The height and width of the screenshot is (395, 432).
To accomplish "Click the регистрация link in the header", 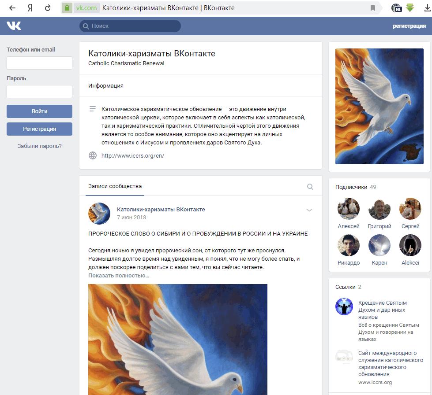I will (x=409, y=26).
